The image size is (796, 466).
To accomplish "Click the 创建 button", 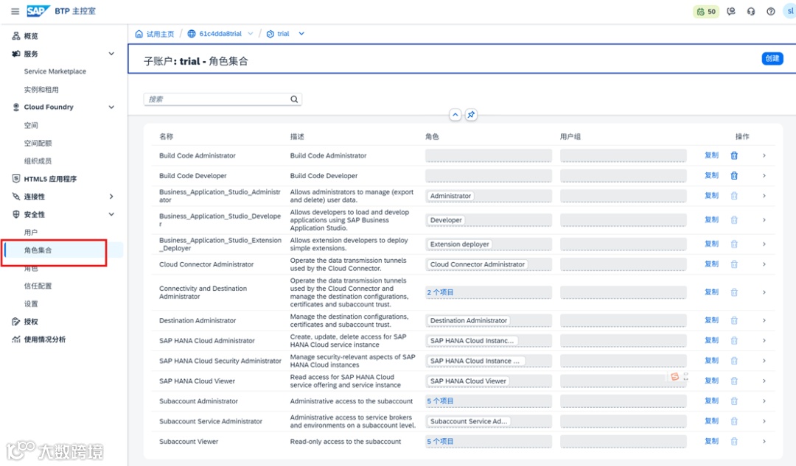I will point(772,58).
